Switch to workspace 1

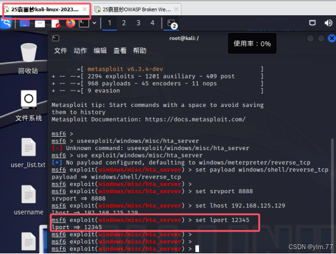tap(110, 22)
